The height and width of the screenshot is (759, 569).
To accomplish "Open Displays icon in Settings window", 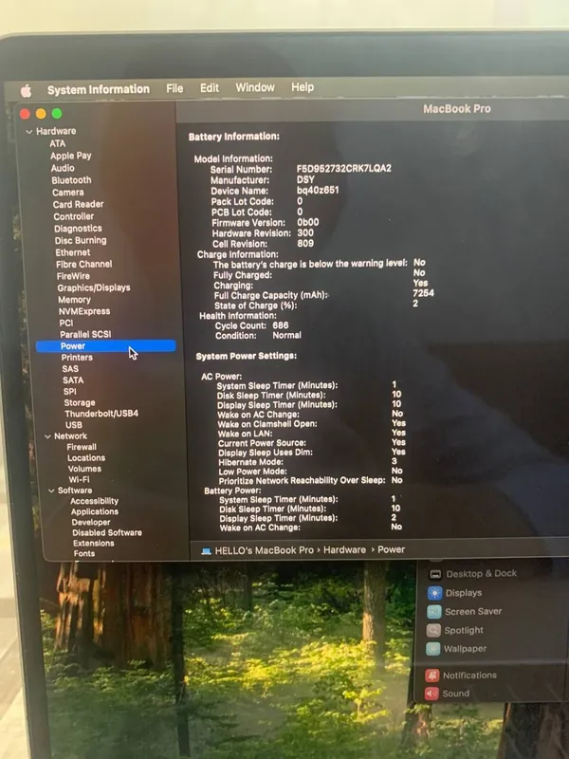I will (x=434, y=593).
